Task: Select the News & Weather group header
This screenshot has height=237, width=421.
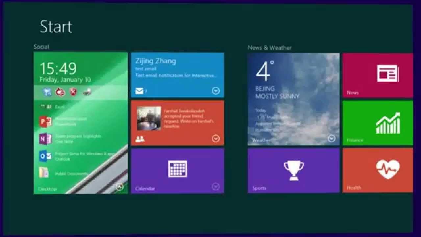Action: click(x=269, y=47)
